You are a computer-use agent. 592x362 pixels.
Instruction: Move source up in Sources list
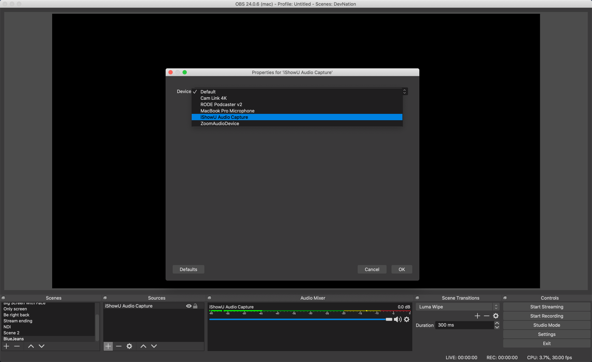tap(143, 346)
